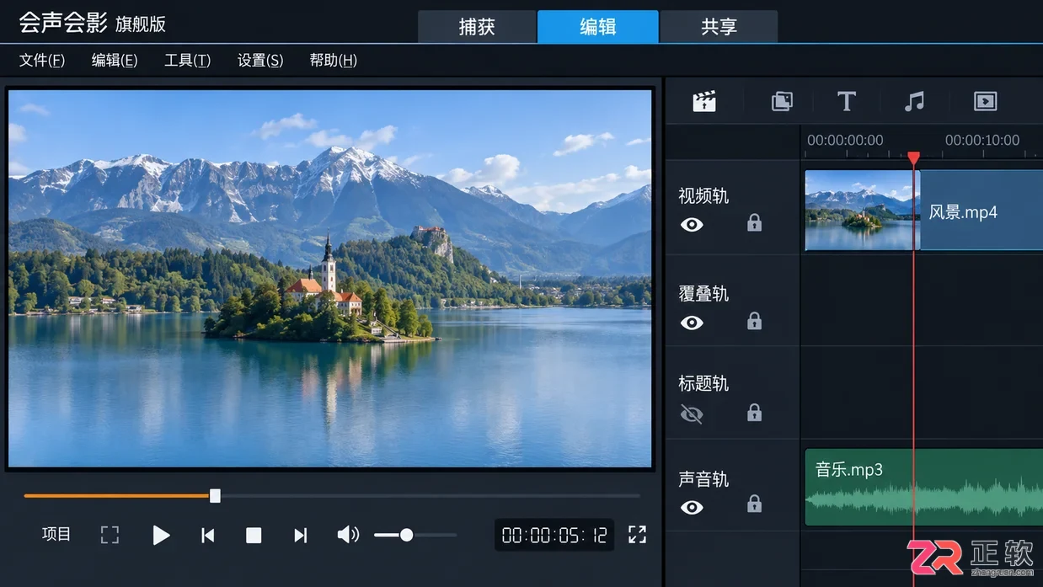Enlarge the preview window to fullscreen
Image resolution: width=1043 pixels, height=587 pixels.
pos(637,535)
